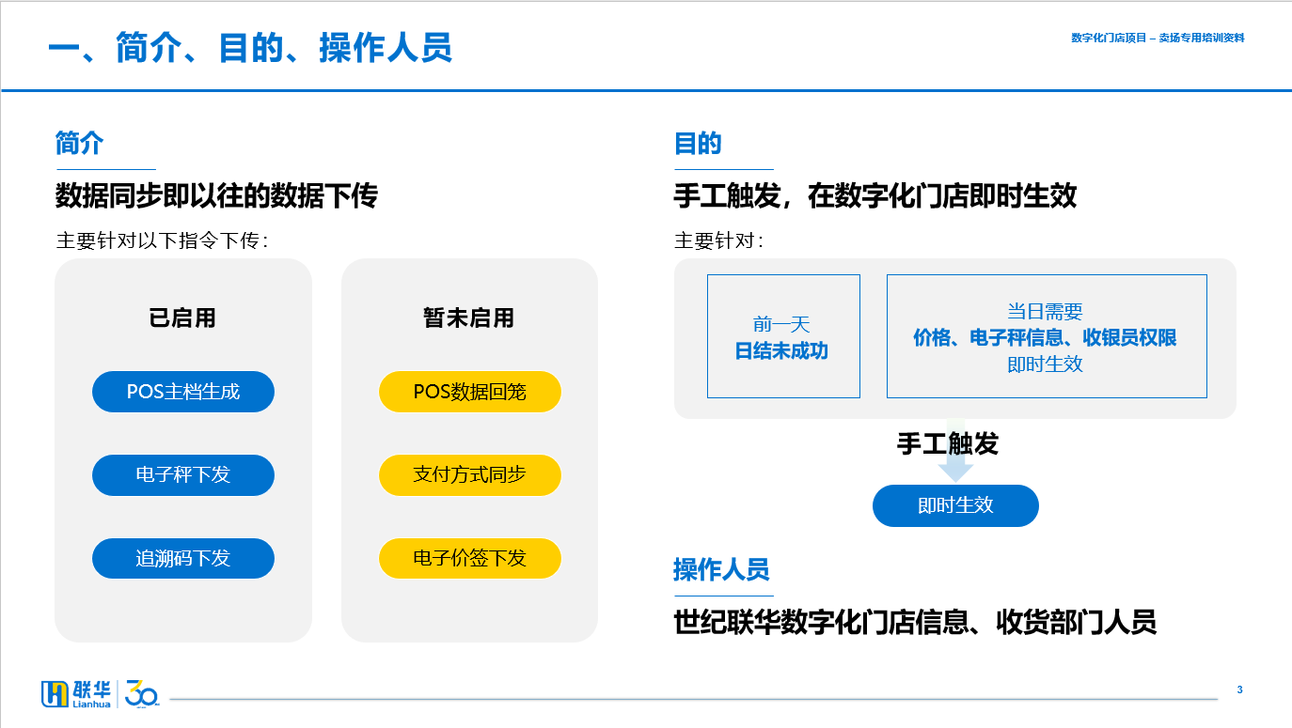
Task: Select the 电子秤下发 blue pill
Action: click(183, 475)
